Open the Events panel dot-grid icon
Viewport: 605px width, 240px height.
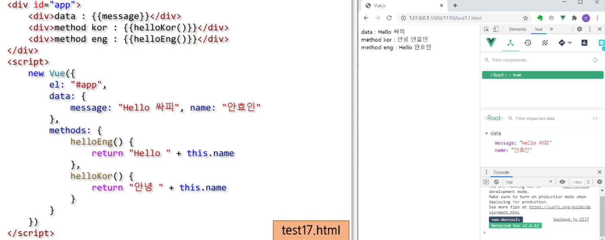coord(545,43)
